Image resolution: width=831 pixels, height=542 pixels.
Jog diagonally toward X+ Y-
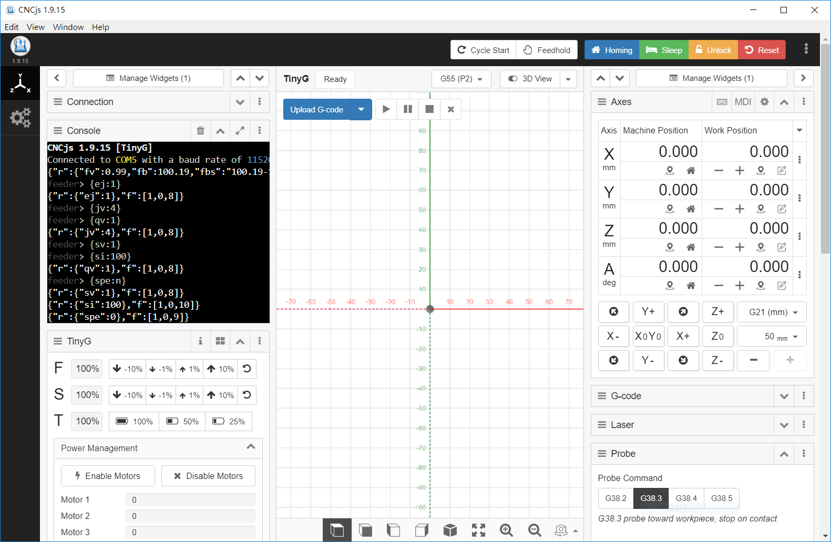pyautogui.click(x=683, y=360)
